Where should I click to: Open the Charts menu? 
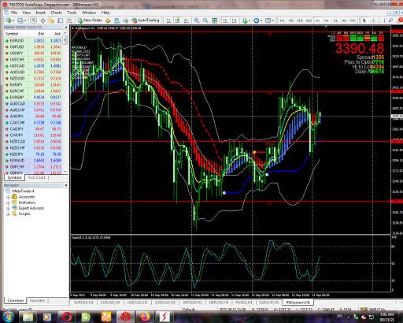point(56,13)
